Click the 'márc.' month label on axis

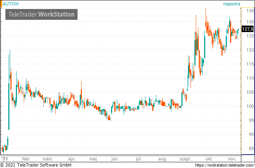(48, 159)
